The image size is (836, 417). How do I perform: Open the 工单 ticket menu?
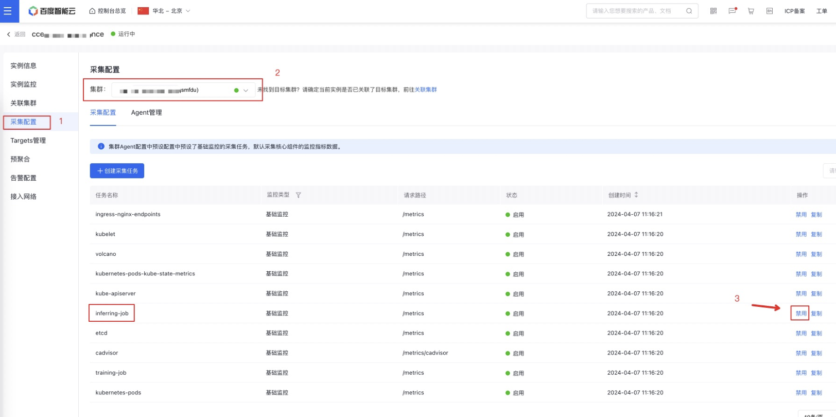point(822,11)
